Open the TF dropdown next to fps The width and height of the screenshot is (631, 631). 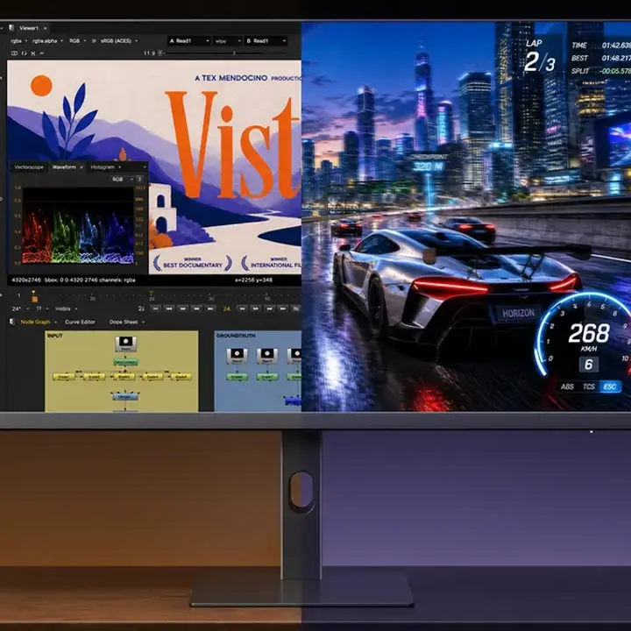(42, 309)
